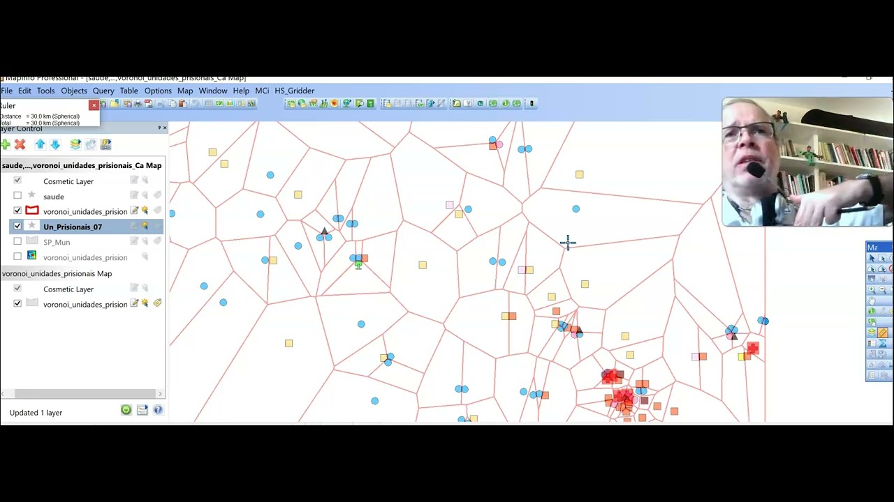Click the red style swatch of voronoi layer
The image size is (894, 502).
coord(31,211)
